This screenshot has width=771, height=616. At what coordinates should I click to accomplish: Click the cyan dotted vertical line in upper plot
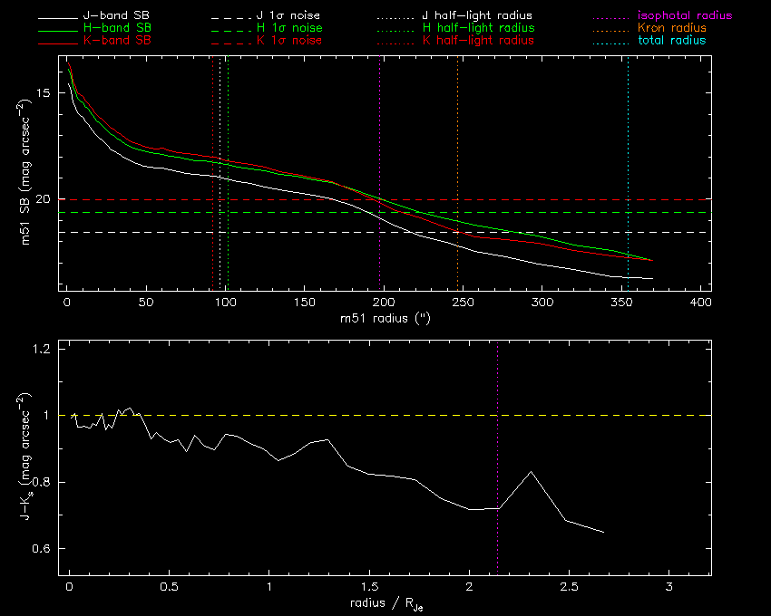(x=628, y=136)
